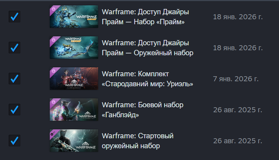
Task: Open title Комплект «Стародавний мир: Уриэль»
Action: [147, 79]
